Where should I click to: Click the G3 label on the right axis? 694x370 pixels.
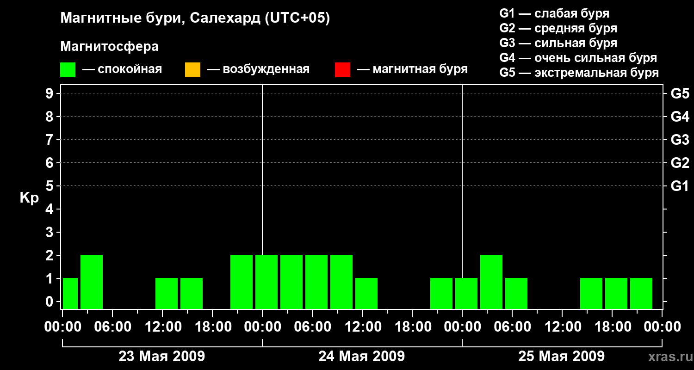coord(680,140)
